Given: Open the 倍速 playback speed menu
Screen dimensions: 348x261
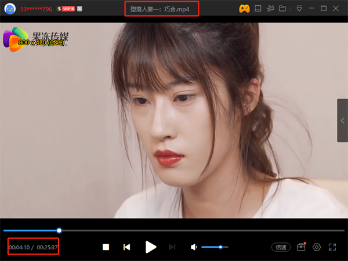Looking at the screenshot, I should coord(281,247).
